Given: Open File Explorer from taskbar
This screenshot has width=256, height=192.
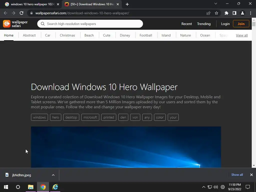Looking at the screenshot, I should tap(30, 187).
